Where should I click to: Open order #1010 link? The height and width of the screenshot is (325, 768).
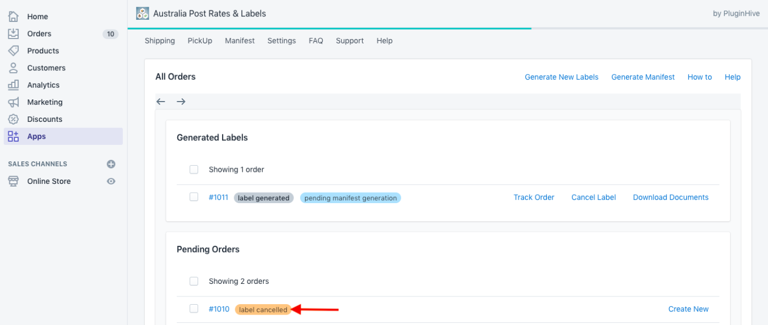click(x=219, y=309)
